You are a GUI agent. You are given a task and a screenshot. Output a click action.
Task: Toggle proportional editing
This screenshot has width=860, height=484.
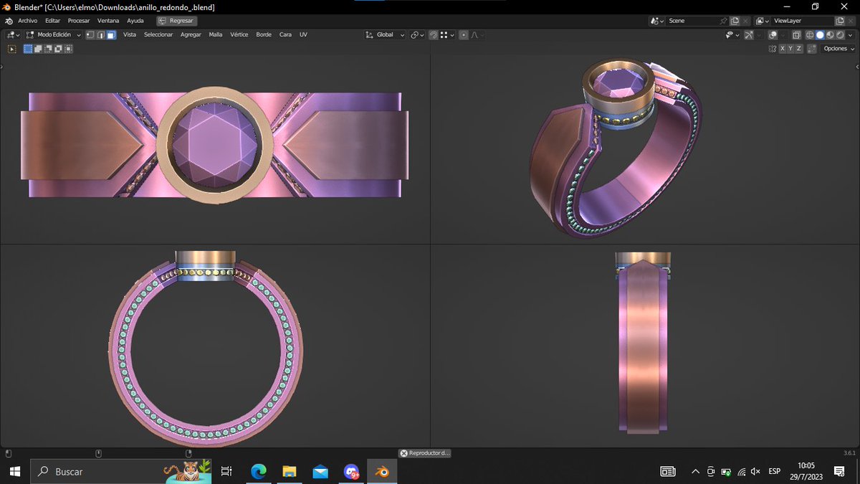[464, 34]
